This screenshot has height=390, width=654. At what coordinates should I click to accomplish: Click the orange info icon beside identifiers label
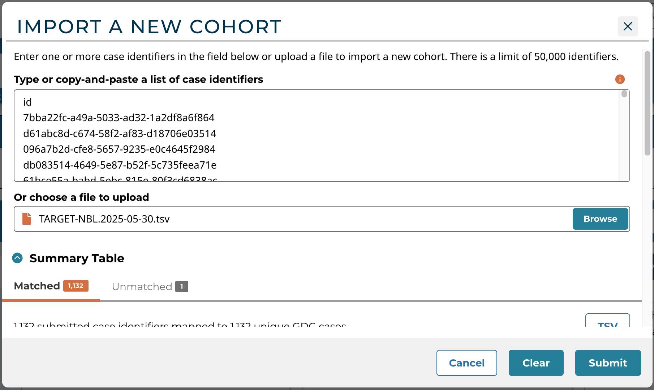tap(620, 79)
